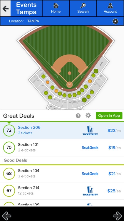Select the Section 101 listing
The image size is (124, 221).
pos(62,148)
